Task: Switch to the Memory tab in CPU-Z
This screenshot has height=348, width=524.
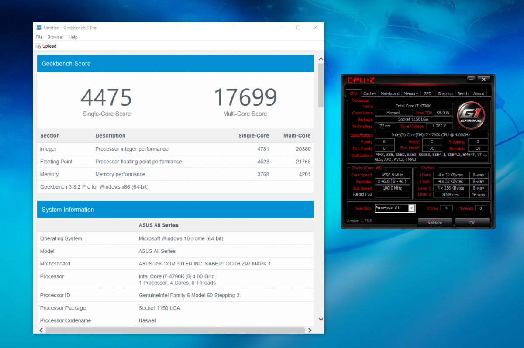Action: point(411,93)
